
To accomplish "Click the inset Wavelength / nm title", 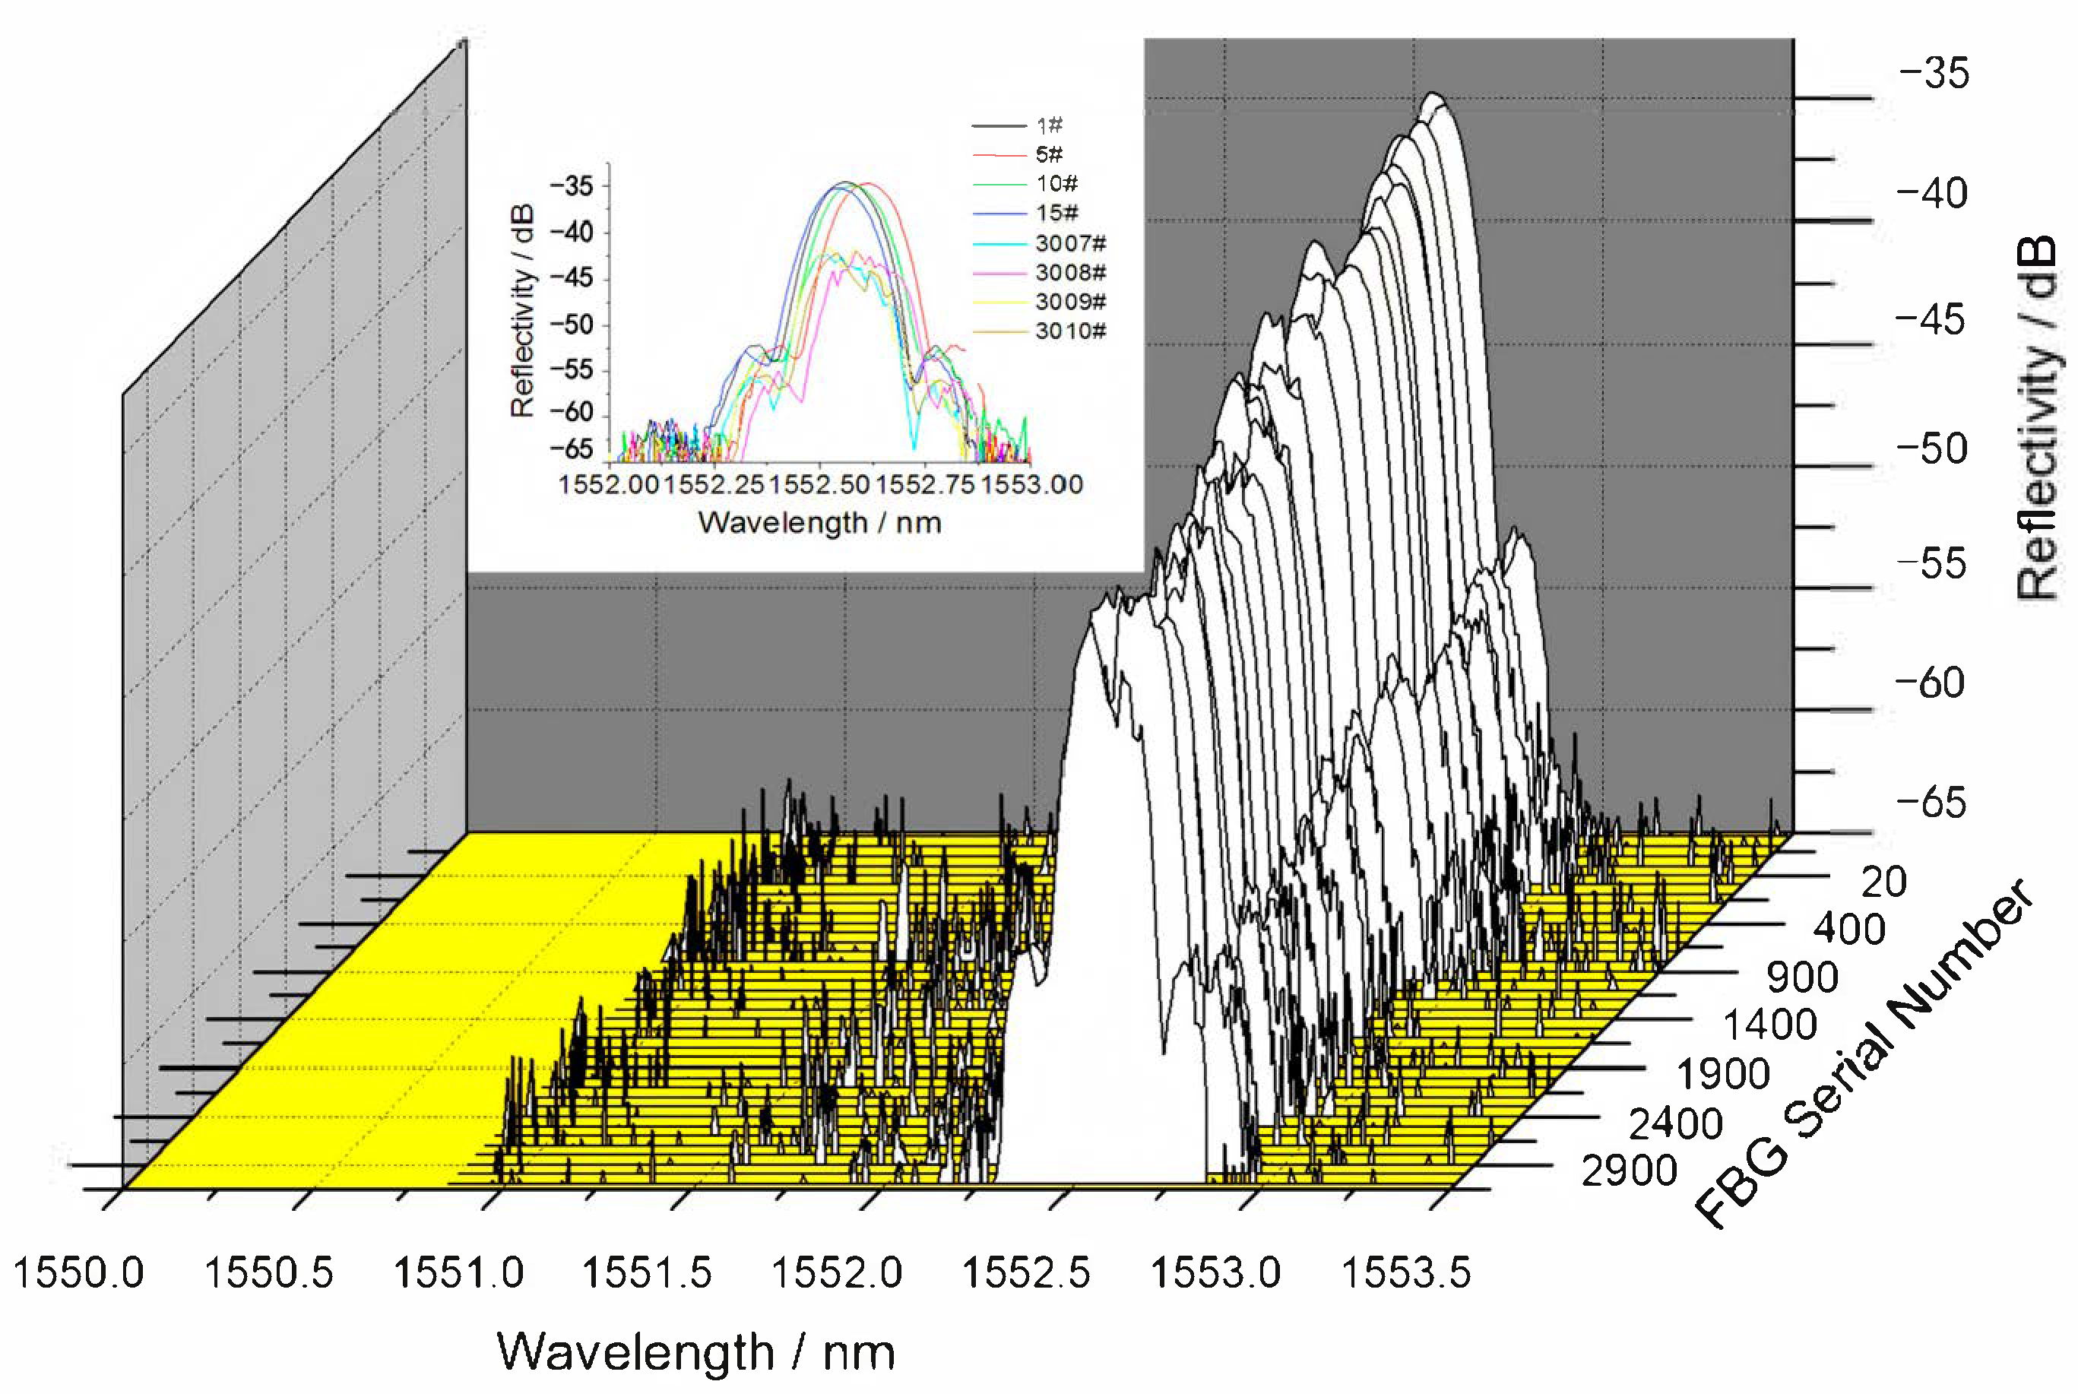I will [x=819, y=522].
